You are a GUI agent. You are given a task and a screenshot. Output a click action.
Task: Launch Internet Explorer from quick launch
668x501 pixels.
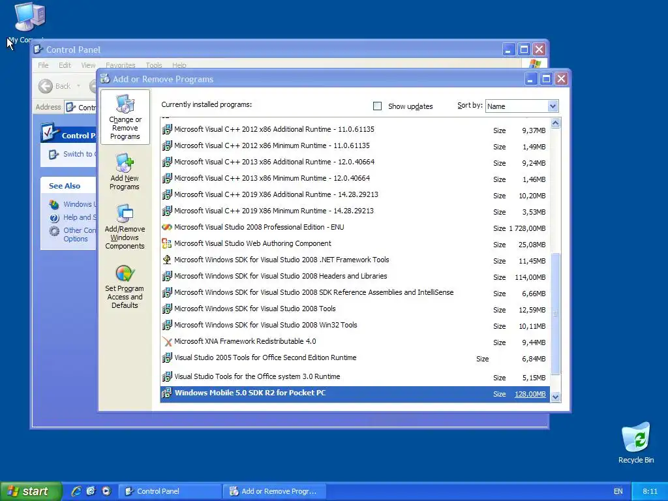click(76, 491)
